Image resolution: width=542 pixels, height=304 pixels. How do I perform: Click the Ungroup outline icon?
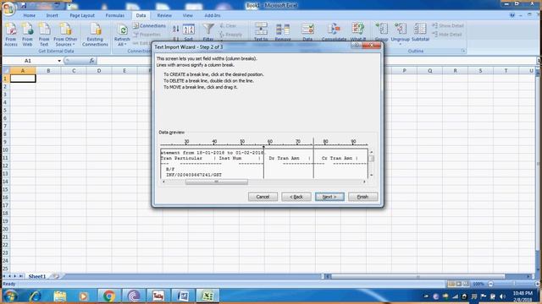tap(401, 33)
